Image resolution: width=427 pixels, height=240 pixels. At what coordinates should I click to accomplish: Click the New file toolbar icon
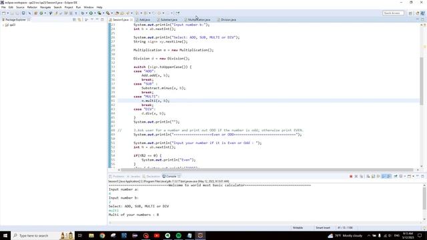pos(3,13)
